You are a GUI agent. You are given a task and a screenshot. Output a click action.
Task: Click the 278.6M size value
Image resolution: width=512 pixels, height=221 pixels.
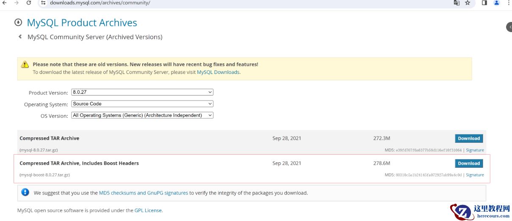point(382,163)
